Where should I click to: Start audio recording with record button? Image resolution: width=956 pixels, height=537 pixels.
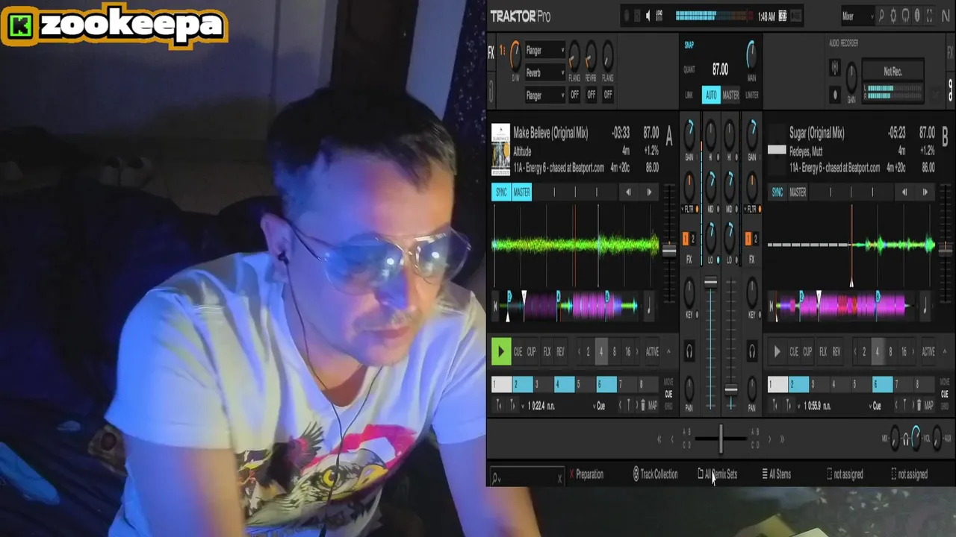click(x=835, y=95)
